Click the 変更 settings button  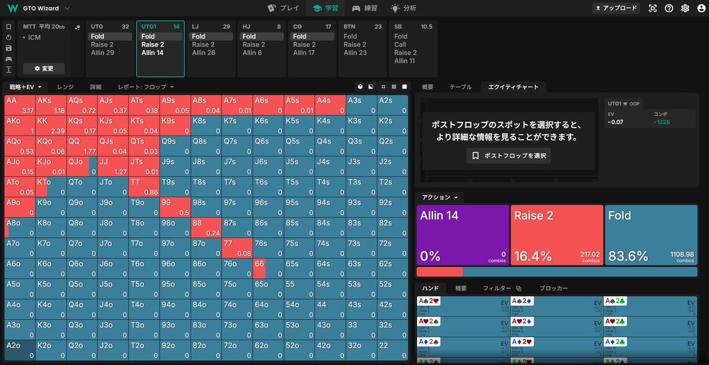pos(44,69)
